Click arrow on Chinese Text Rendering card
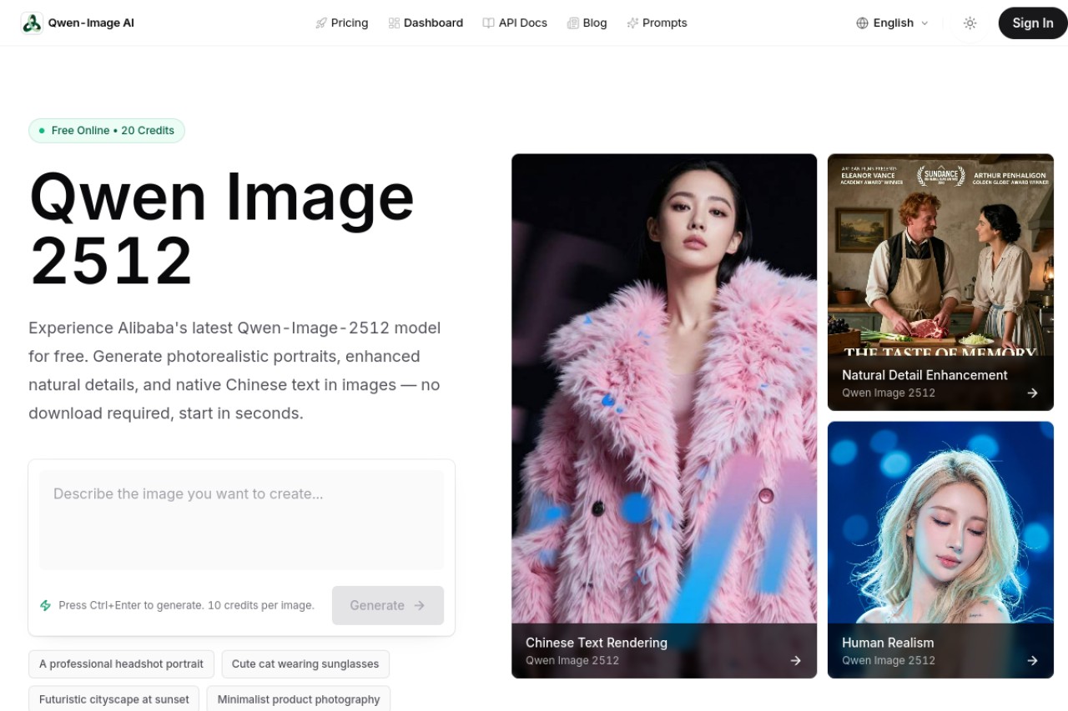This screenshot has height=711, width=1068. point(796,660)
